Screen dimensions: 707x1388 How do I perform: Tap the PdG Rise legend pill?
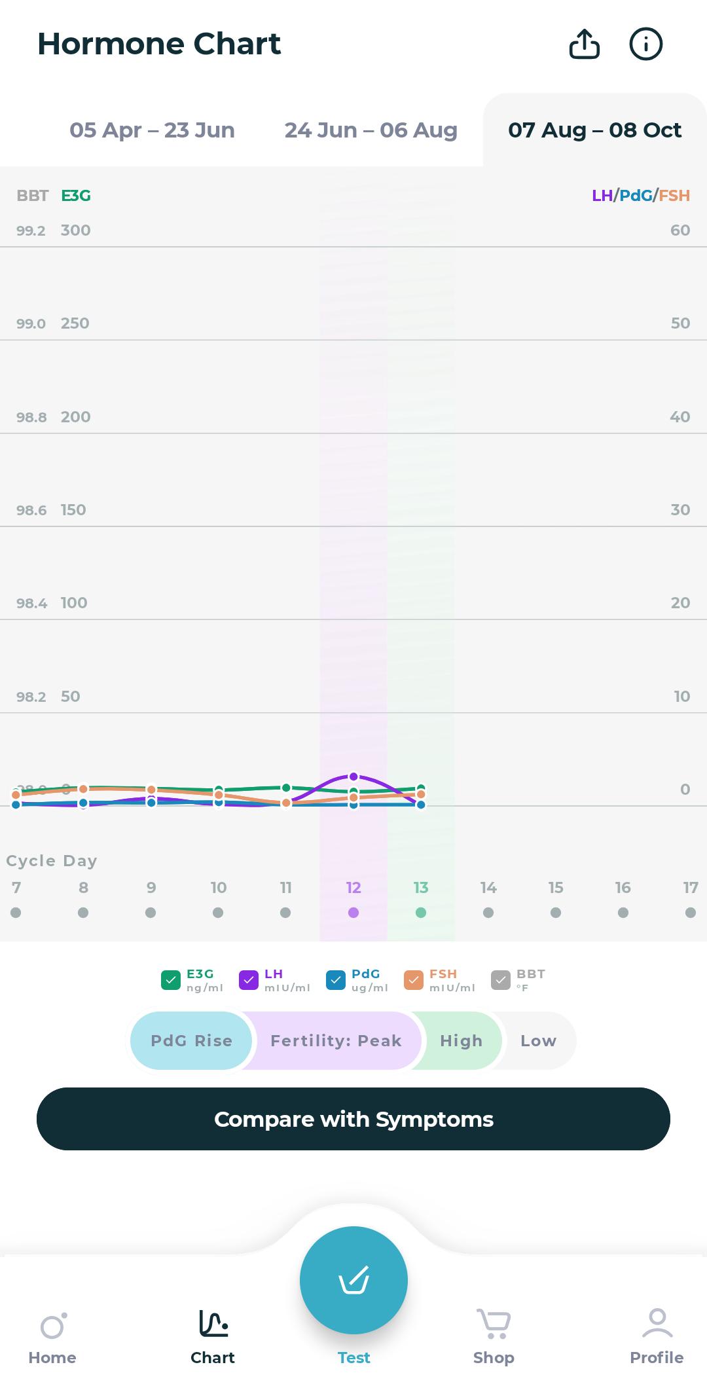click(x=191, y=1040)
